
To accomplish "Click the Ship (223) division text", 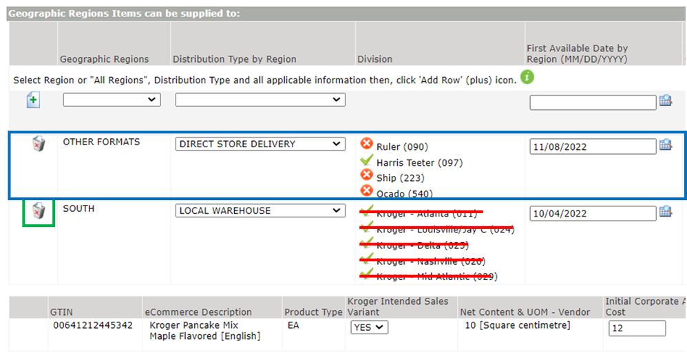I will [401, 178].
